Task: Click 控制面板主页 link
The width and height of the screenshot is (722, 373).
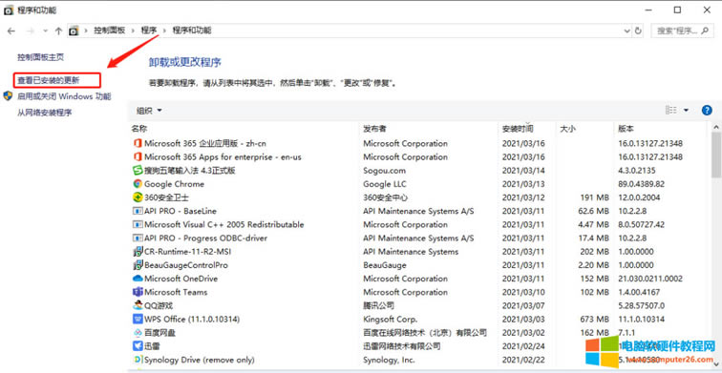Action: [40, 57]
